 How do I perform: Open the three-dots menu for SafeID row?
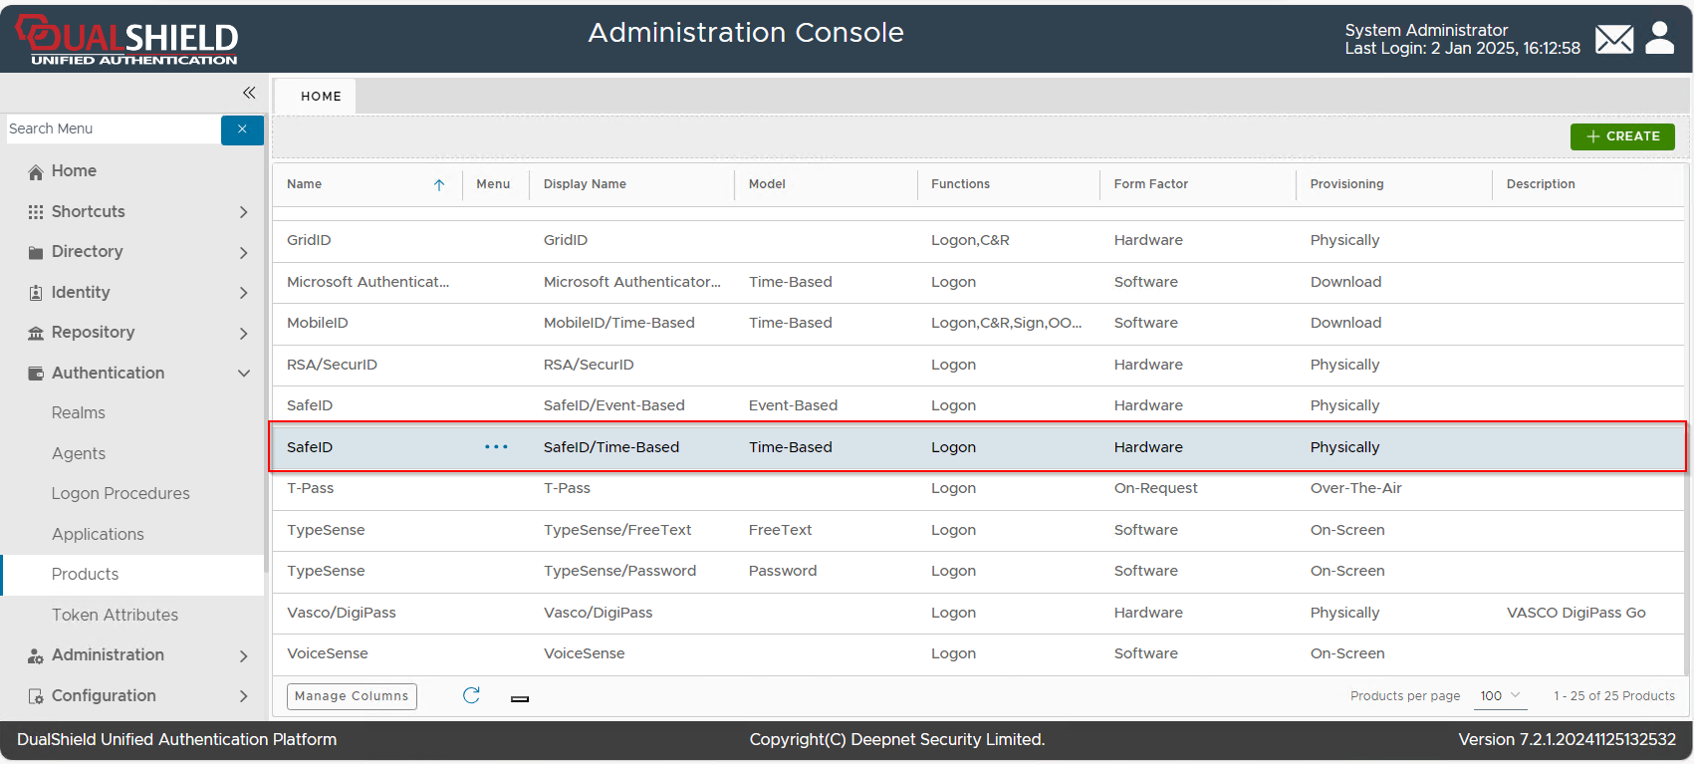point(496,447)
